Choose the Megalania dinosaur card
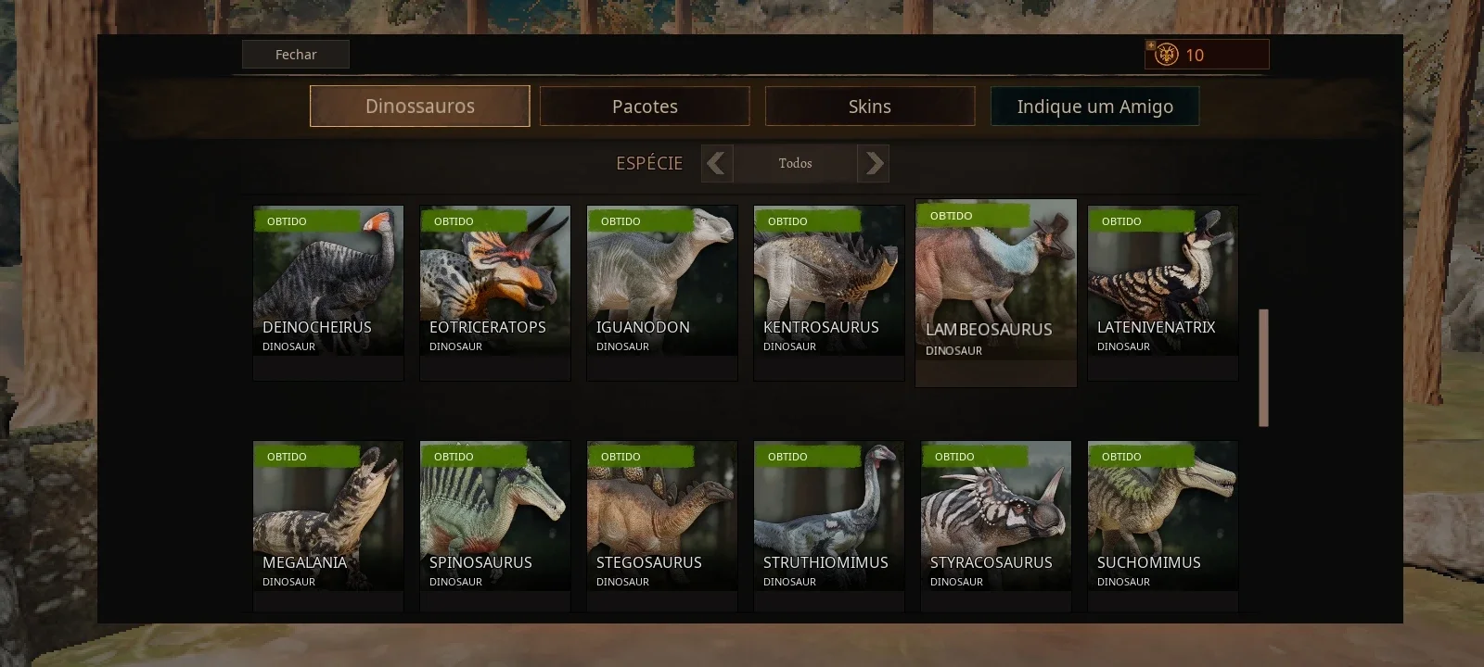1484x667 pixels. click(328, 525)
